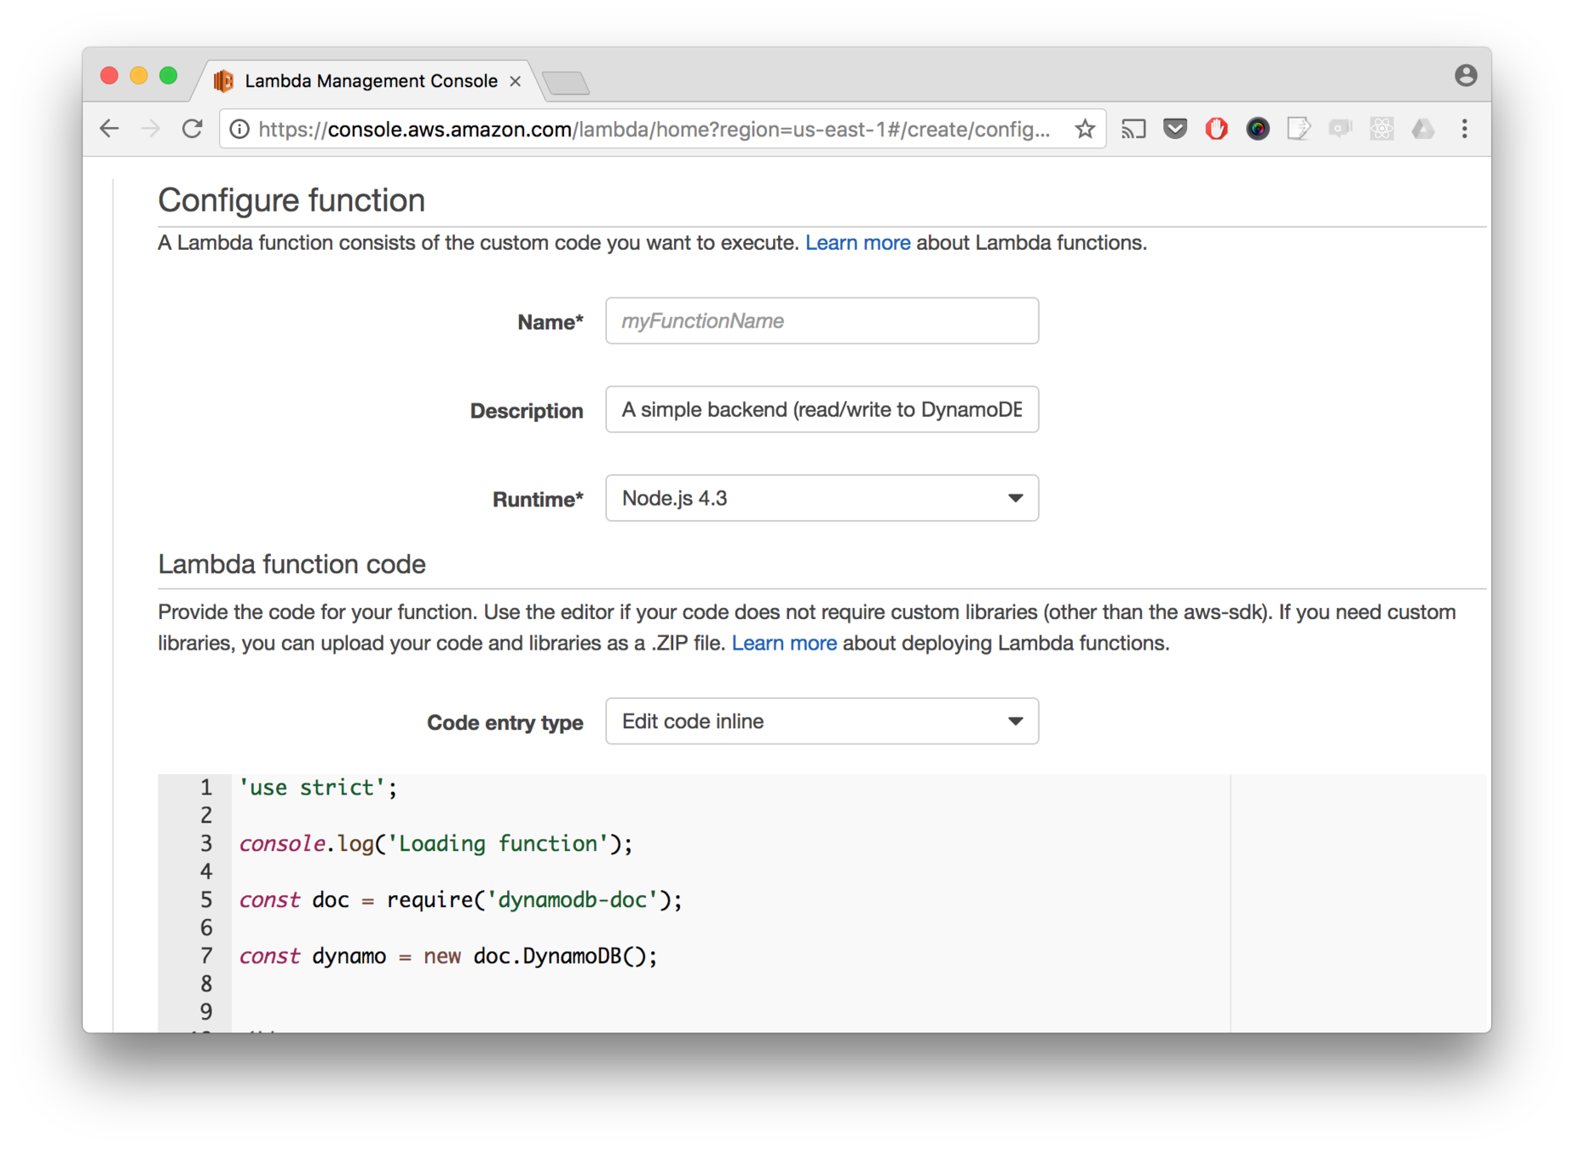Minimize the browser window with yellow button
Viewport: 1574px width, 1151px height.
pos(139,76)
